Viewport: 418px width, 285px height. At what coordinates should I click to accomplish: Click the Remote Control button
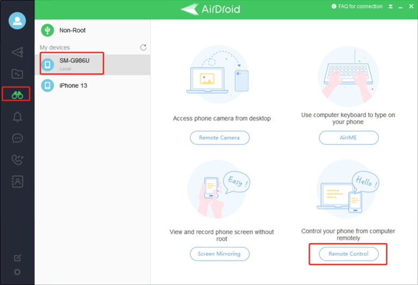pyautogui.click(x=348, y=254)
